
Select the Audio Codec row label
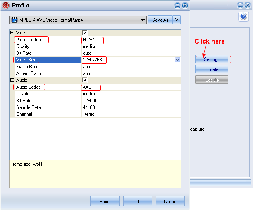point(28,87)
